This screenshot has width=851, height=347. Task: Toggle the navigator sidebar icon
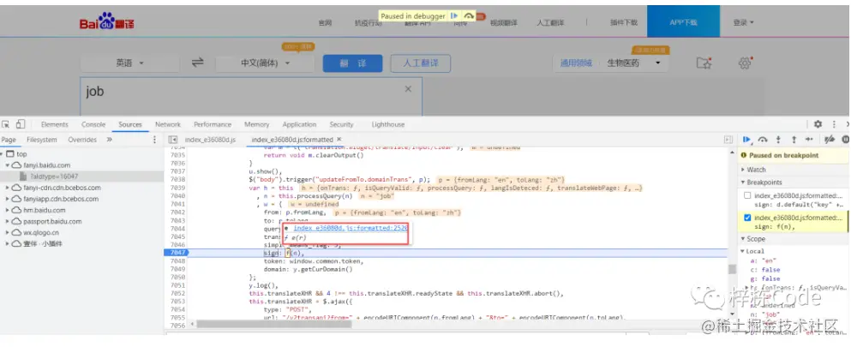click(172, 140)
